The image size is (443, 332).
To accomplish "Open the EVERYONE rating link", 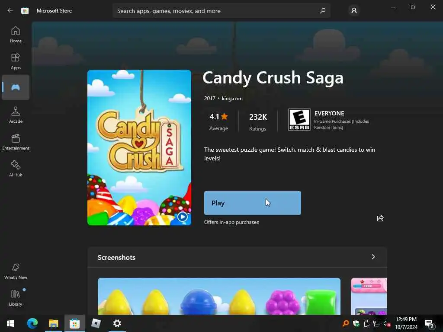I will pyautogui.click(x=329, y=113).
